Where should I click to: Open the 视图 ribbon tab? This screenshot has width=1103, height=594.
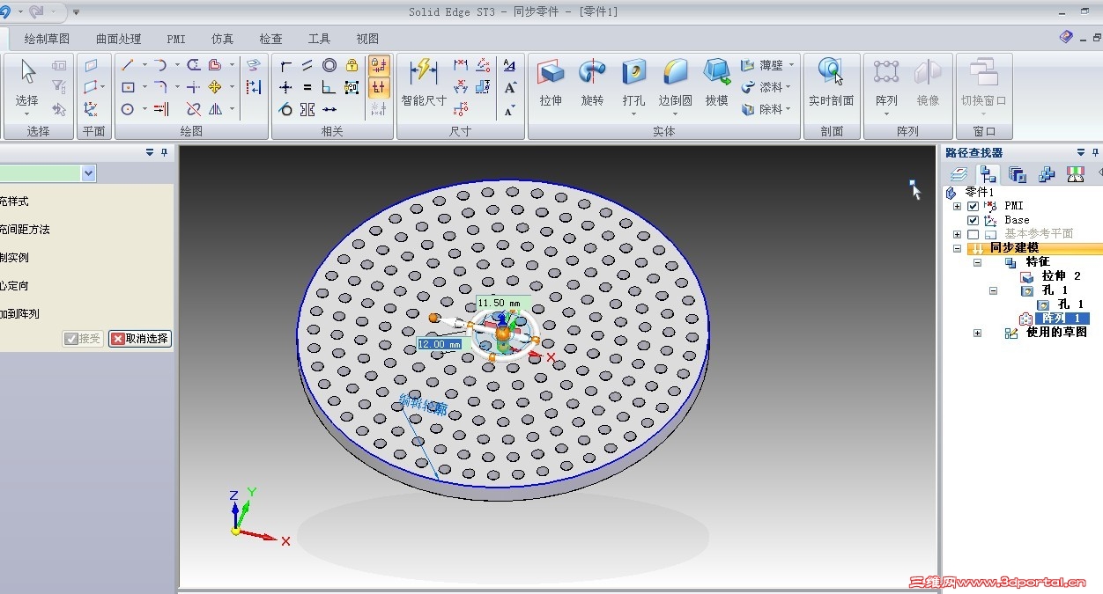coord(367,39)
